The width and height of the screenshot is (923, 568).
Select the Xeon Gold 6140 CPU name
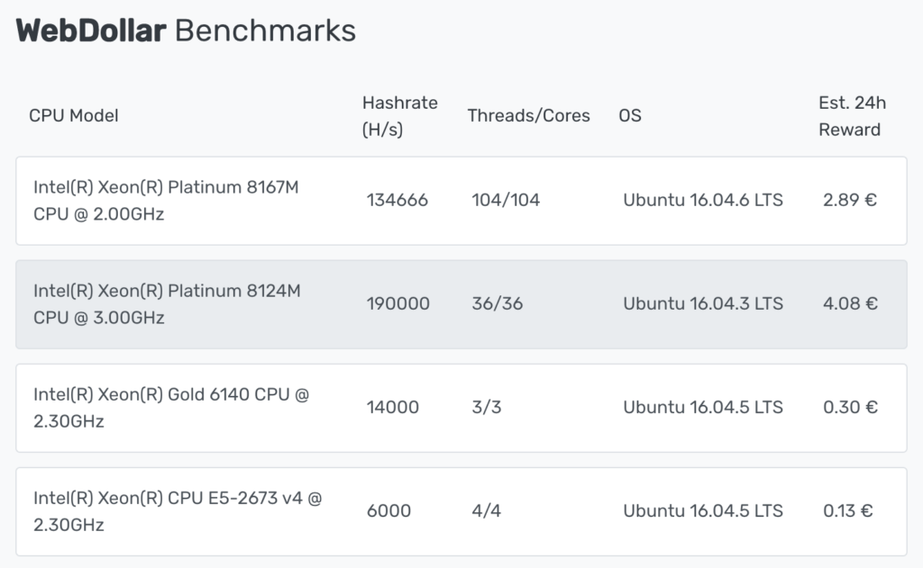(170, 408)
